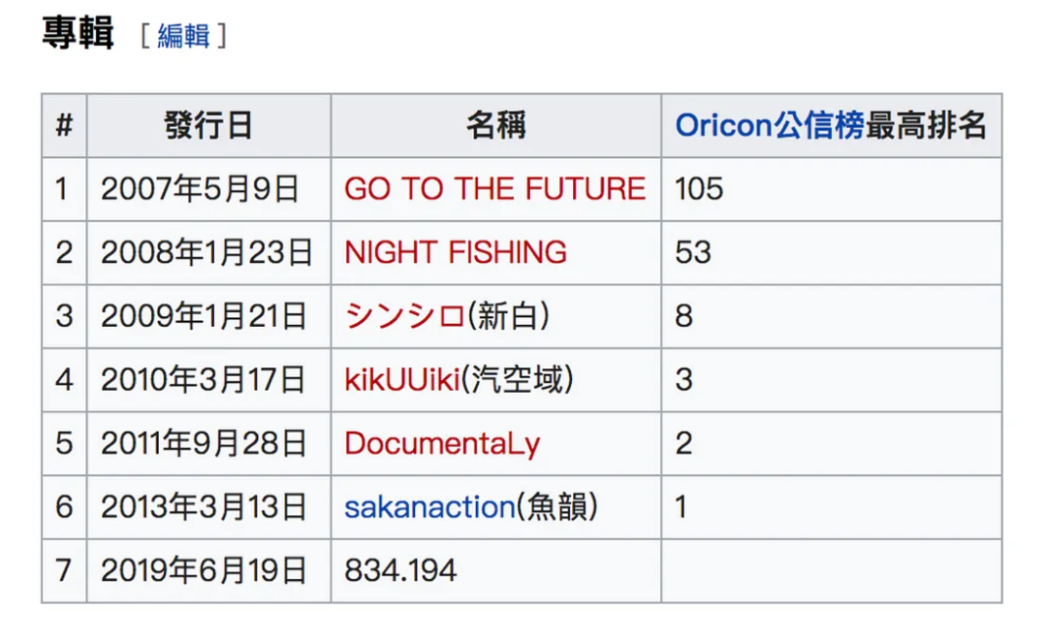This screenshot has height=642, width=1047.
Task: Open the Oricon公信榜 link in table header
Action: [x=769, y=125]
